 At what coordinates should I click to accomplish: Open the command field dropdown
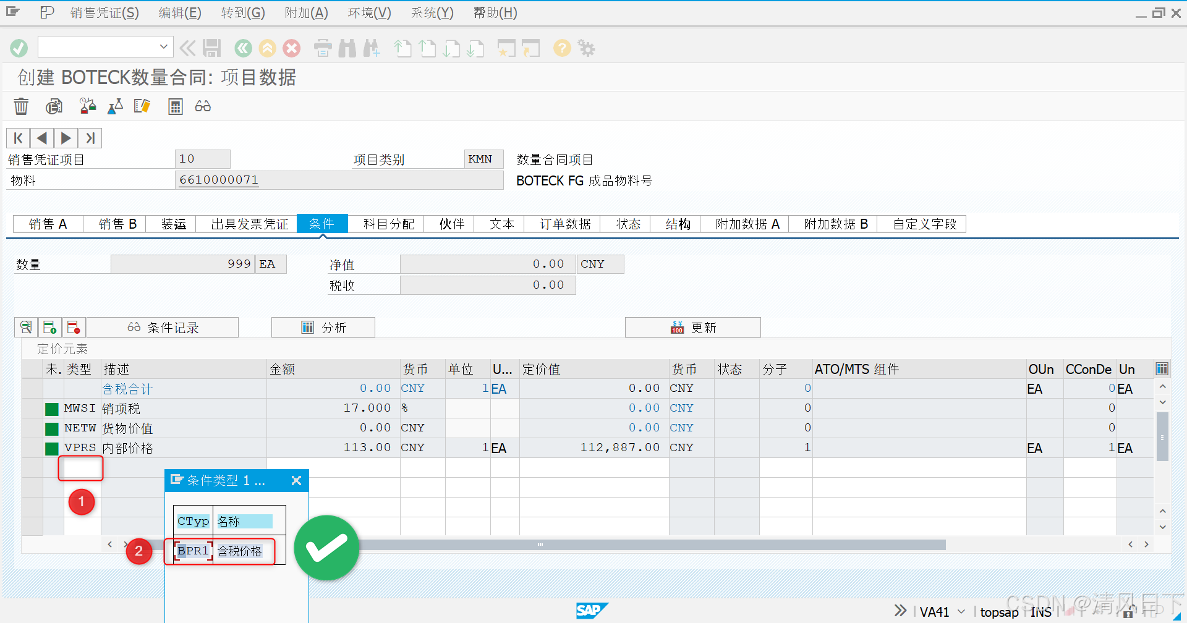pyautogui.click(x=163, y=46)
